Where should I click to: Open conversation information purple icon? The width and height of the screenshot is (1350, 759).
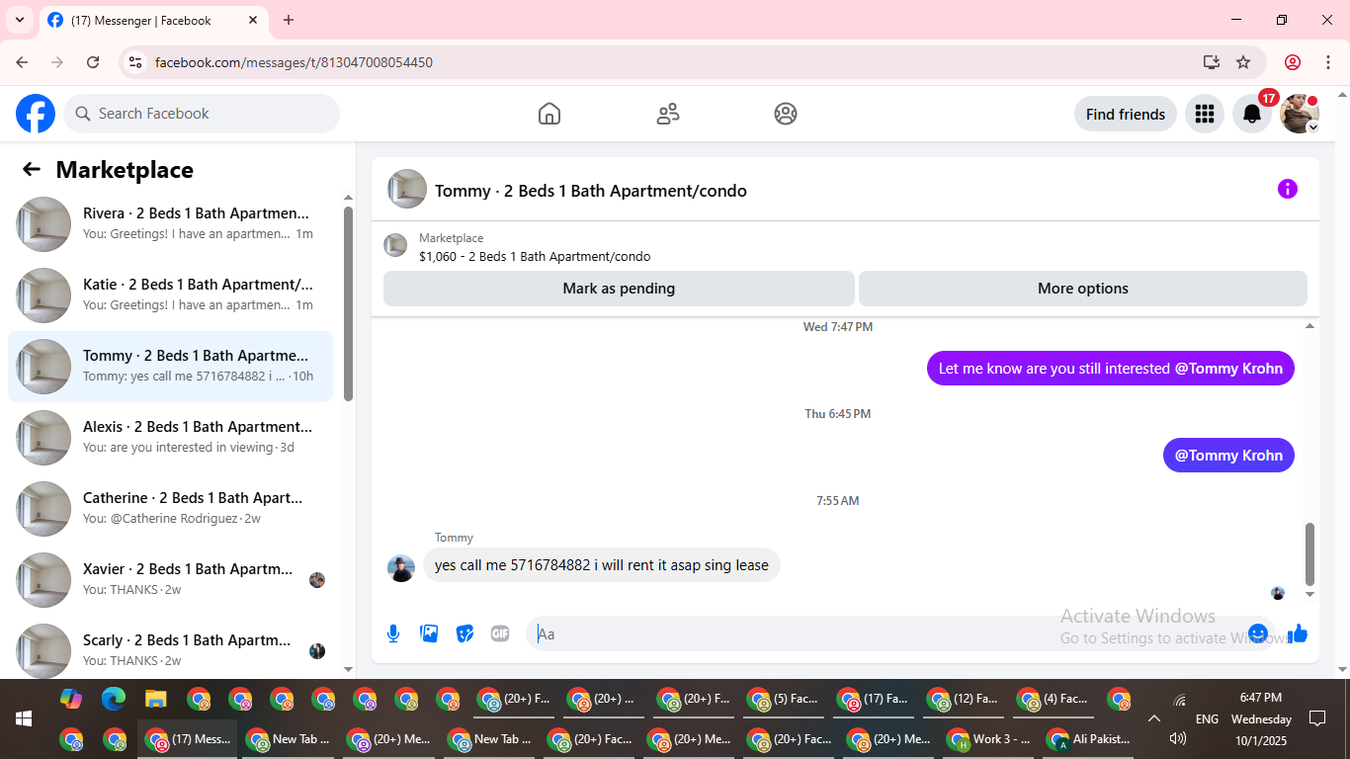[x=1287, y=189]
